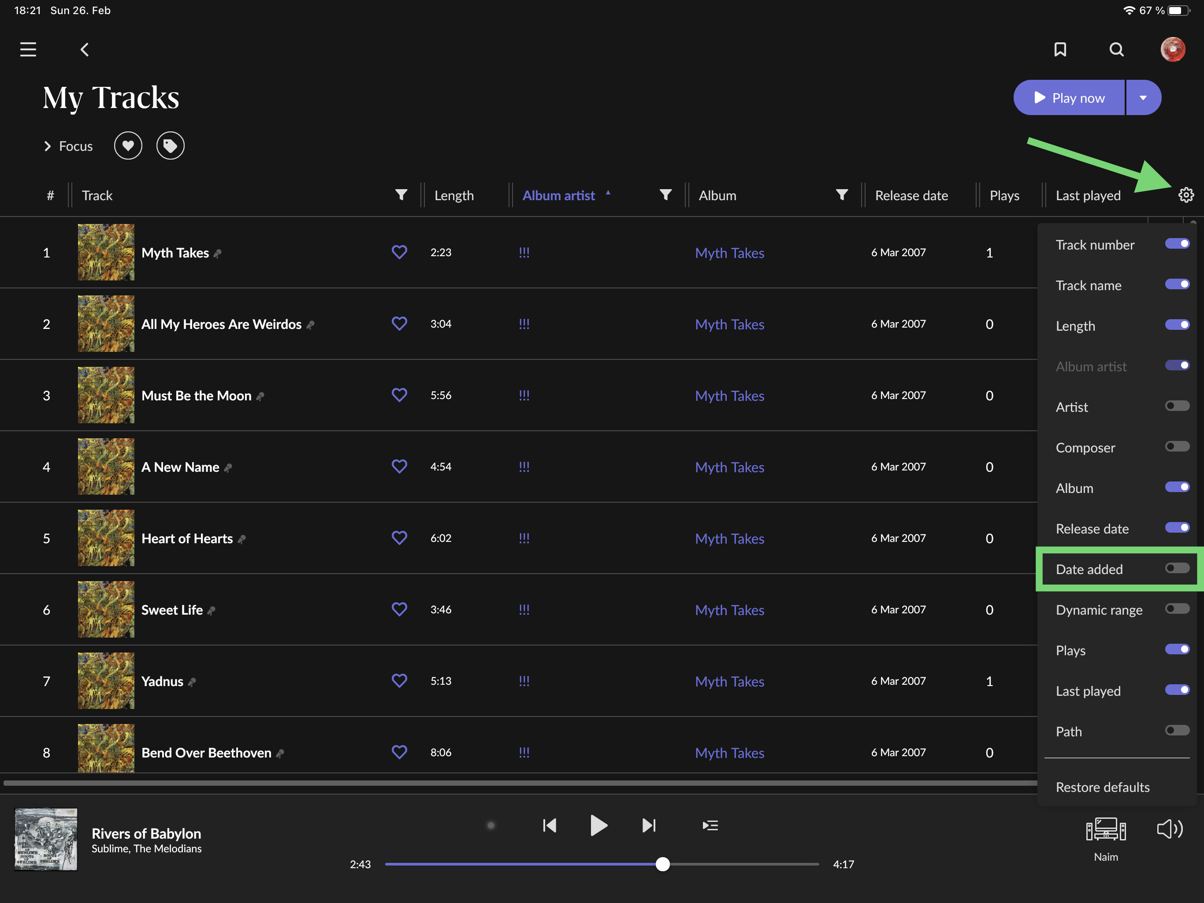Enable the Dynamic range column switch

pos(1177,609)
